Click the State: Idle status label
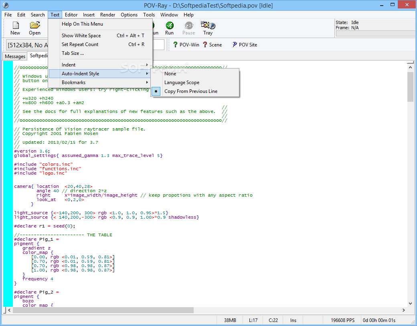The width and height of the screenshot is (417, 326). [x=347, y=22]
